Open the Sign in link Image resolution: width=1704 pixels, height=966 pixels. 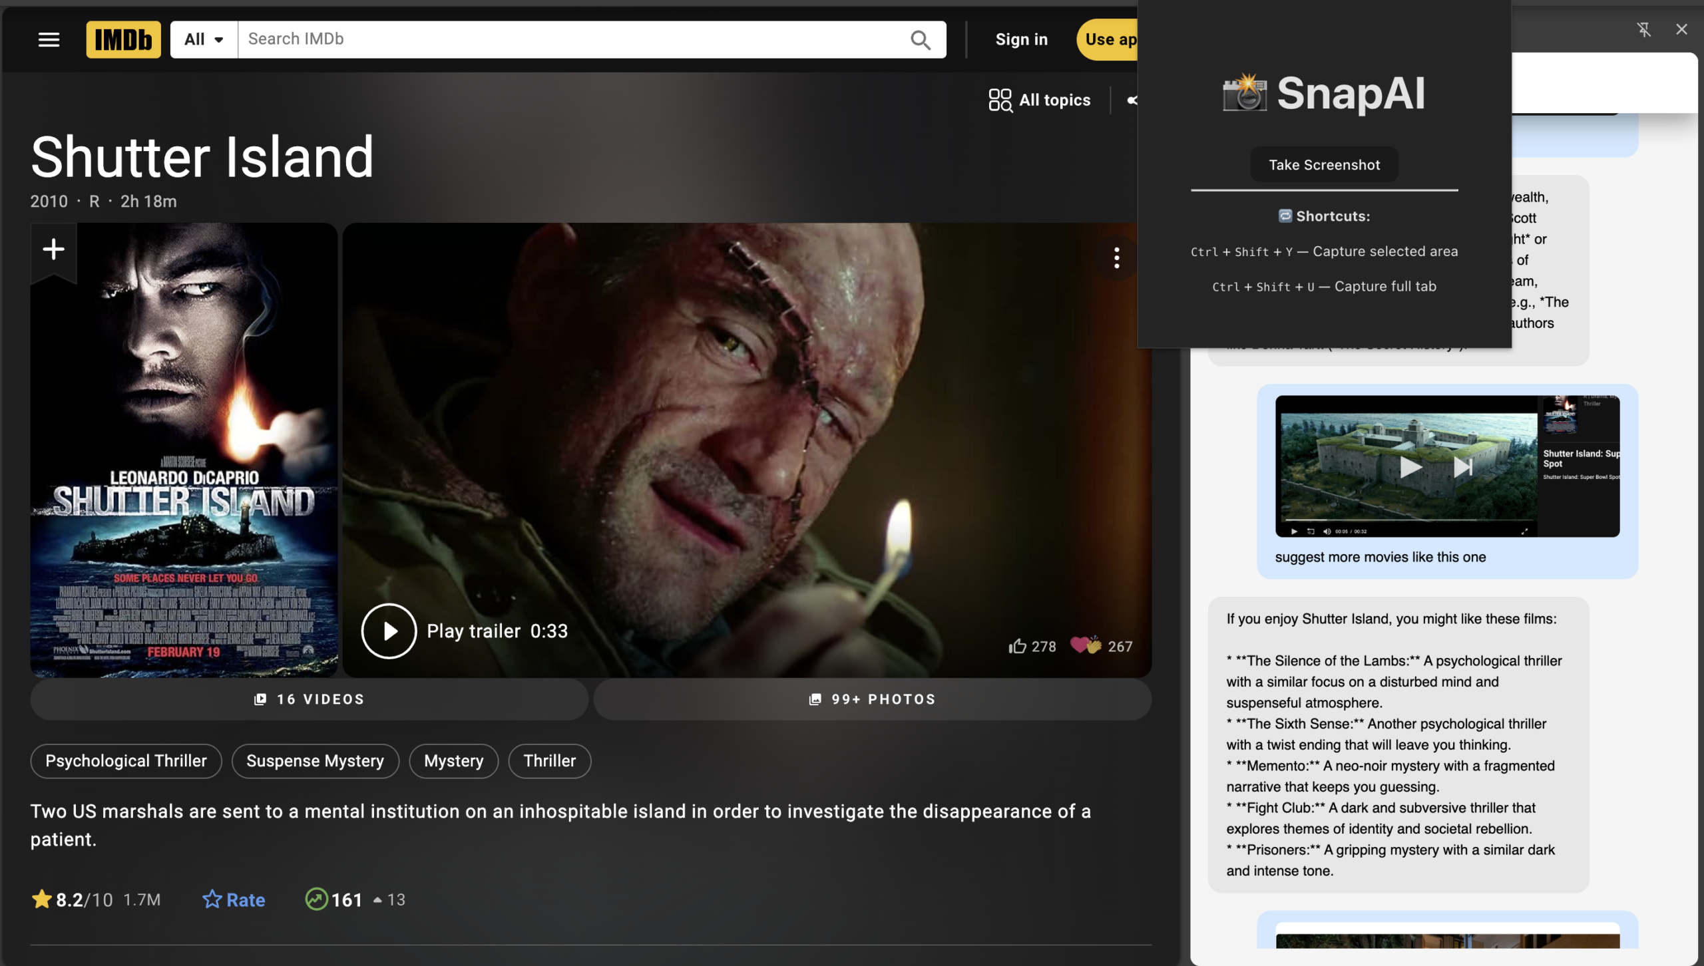tap(1021, 40)
